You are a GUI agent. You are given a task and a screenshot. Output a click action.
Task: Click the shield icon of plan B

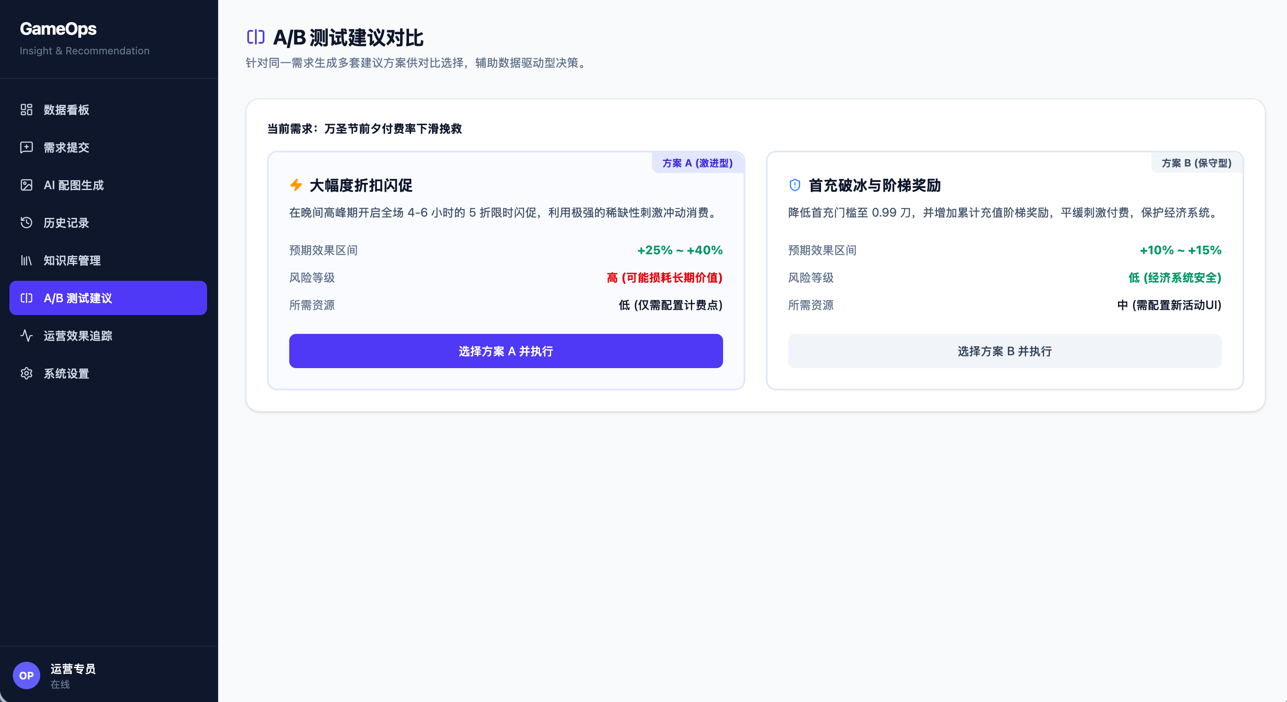pyautogui.click(x=795, y=185)
